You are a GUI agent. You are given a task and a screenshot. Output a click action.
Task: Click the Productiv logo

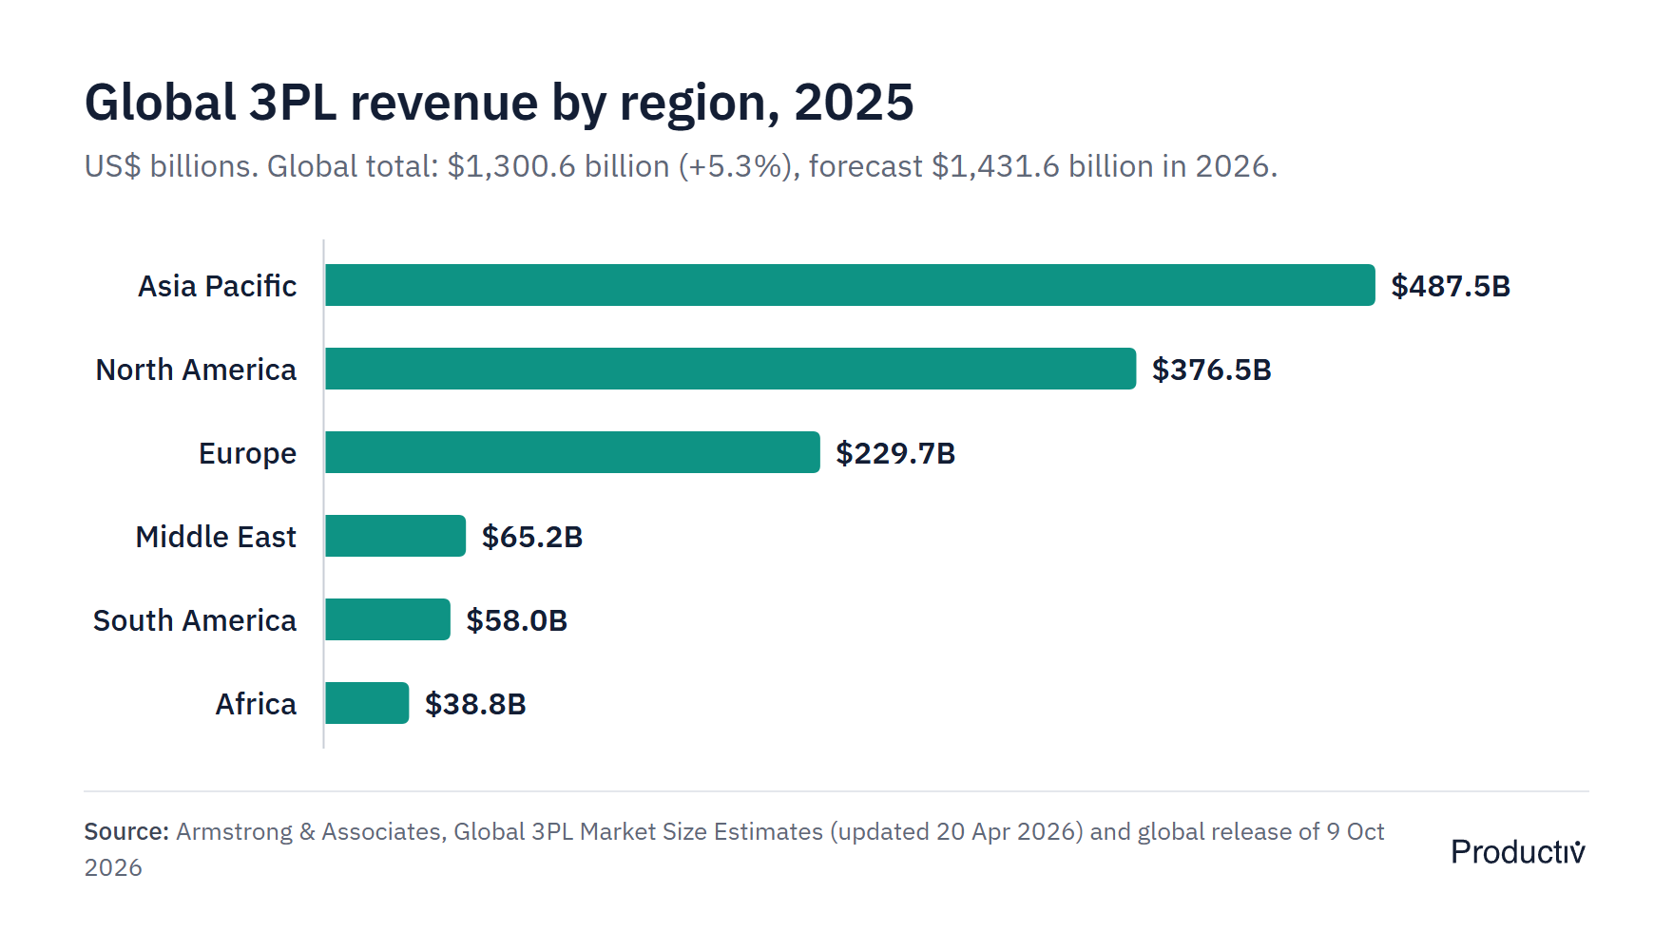(x=1518, y=851)
